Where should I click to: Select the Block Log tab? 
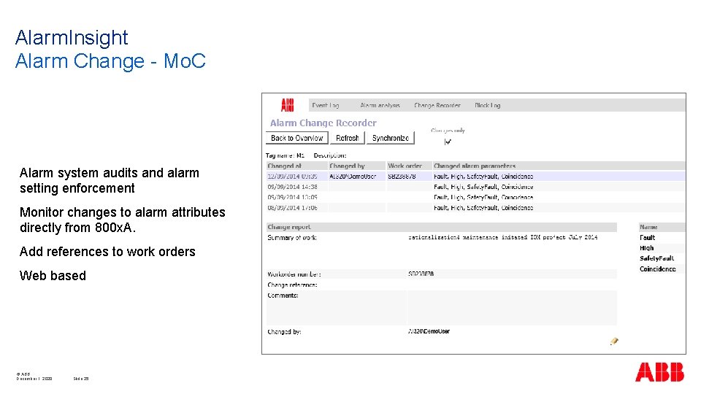click(487, 105)
